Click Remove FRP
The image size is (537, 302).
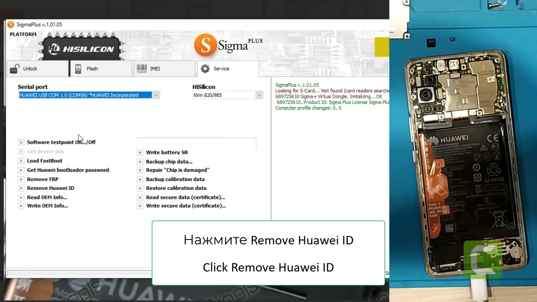click(x=43, y=179)
